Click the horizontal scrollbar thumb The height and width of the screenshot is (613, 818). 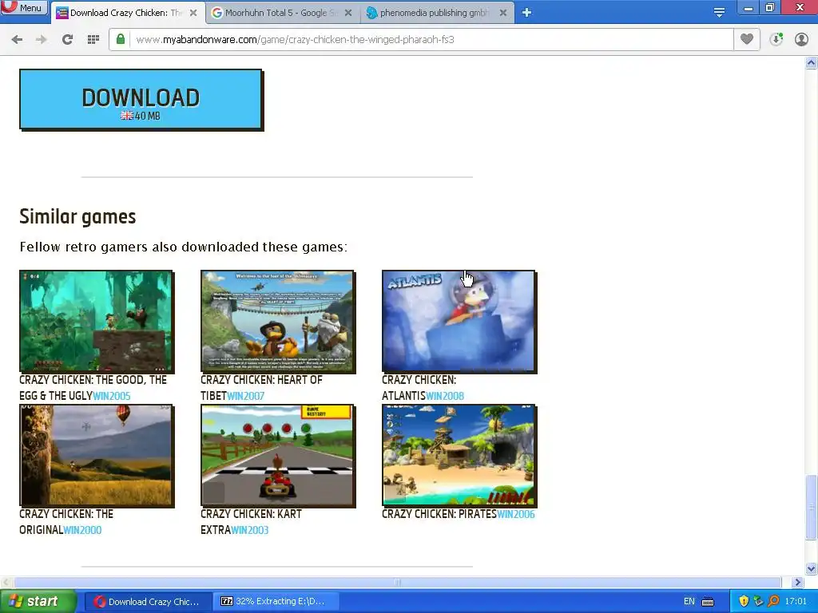point(398,582)
